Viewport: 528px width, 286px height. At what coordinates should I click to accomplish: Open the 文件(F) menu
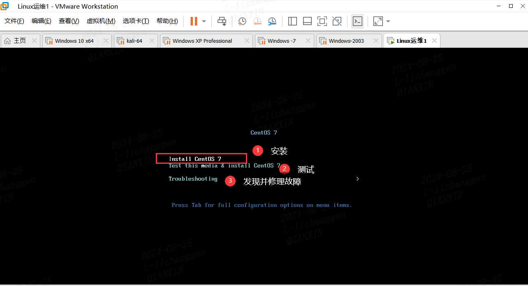coord(14,21)
